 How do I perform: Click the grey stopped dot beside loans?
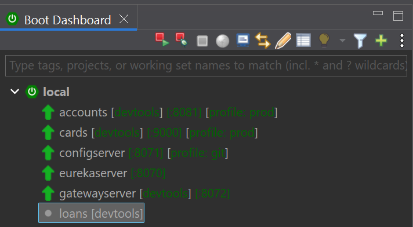pyautogui.click(x=48, y=213)
